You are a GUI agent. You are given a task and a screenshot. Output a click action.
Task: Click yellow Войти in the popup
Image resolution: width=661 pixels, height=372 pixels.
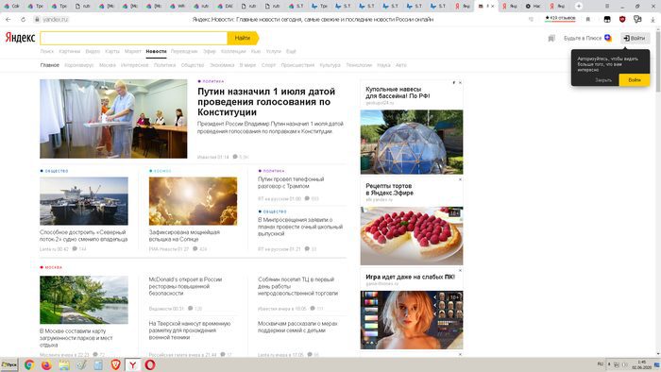(634, 79)
